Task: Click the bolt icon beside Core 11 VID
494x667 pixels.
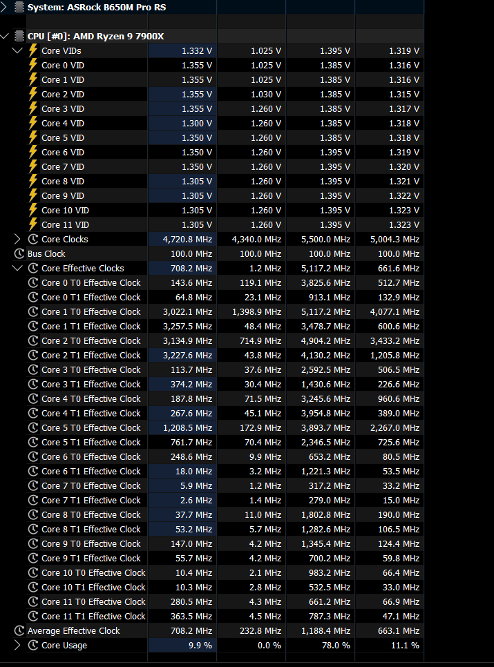Action: pyautogui.click(x=32, y=224)
